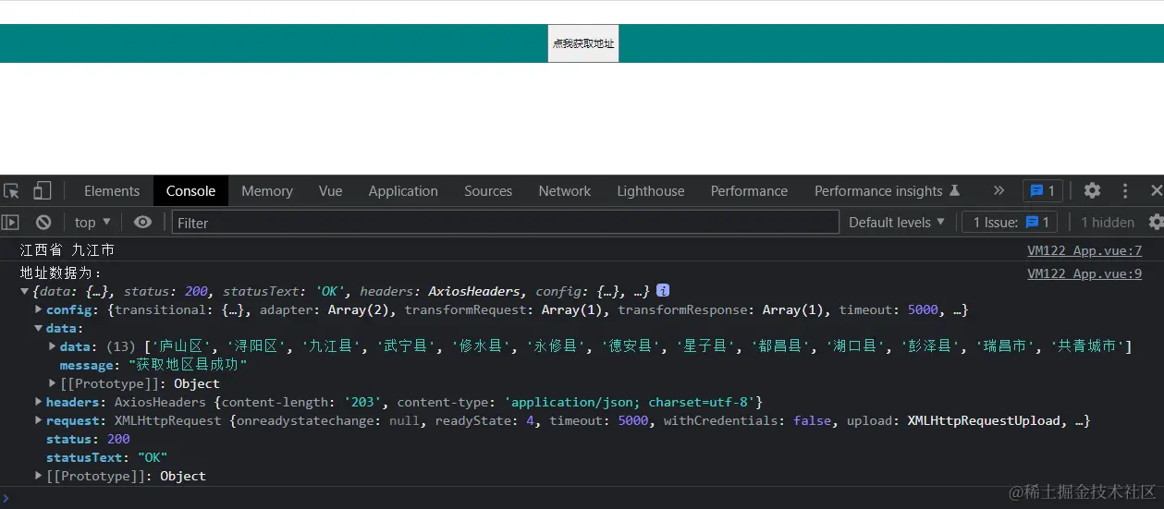The image size is (1164, 509).
Task: Toggle the device toolbar icon
Action: click(x=42, y=191)
